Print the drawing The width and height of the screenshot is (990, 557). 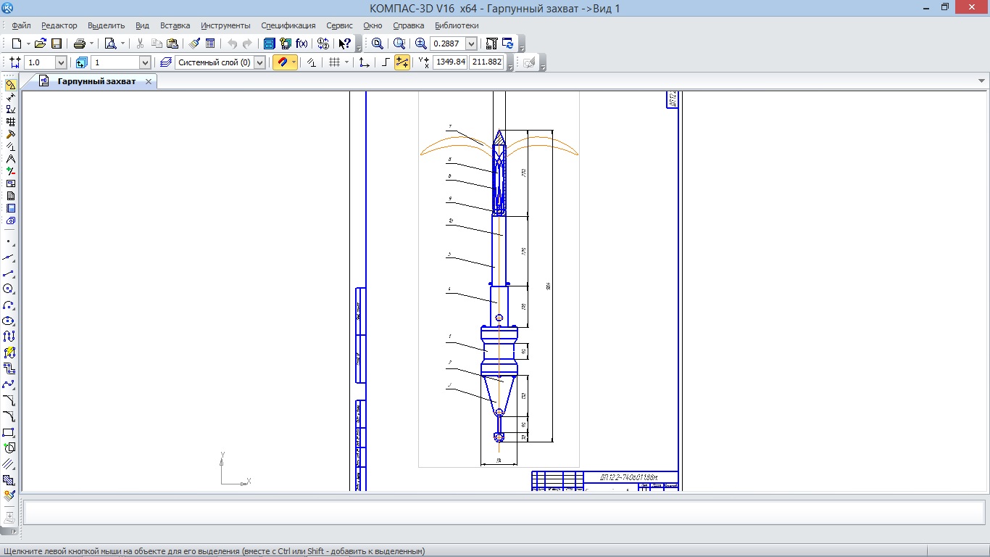pos(80,44)
